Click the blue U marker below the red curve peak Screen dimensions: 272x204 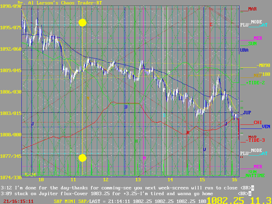coord(126,107)
